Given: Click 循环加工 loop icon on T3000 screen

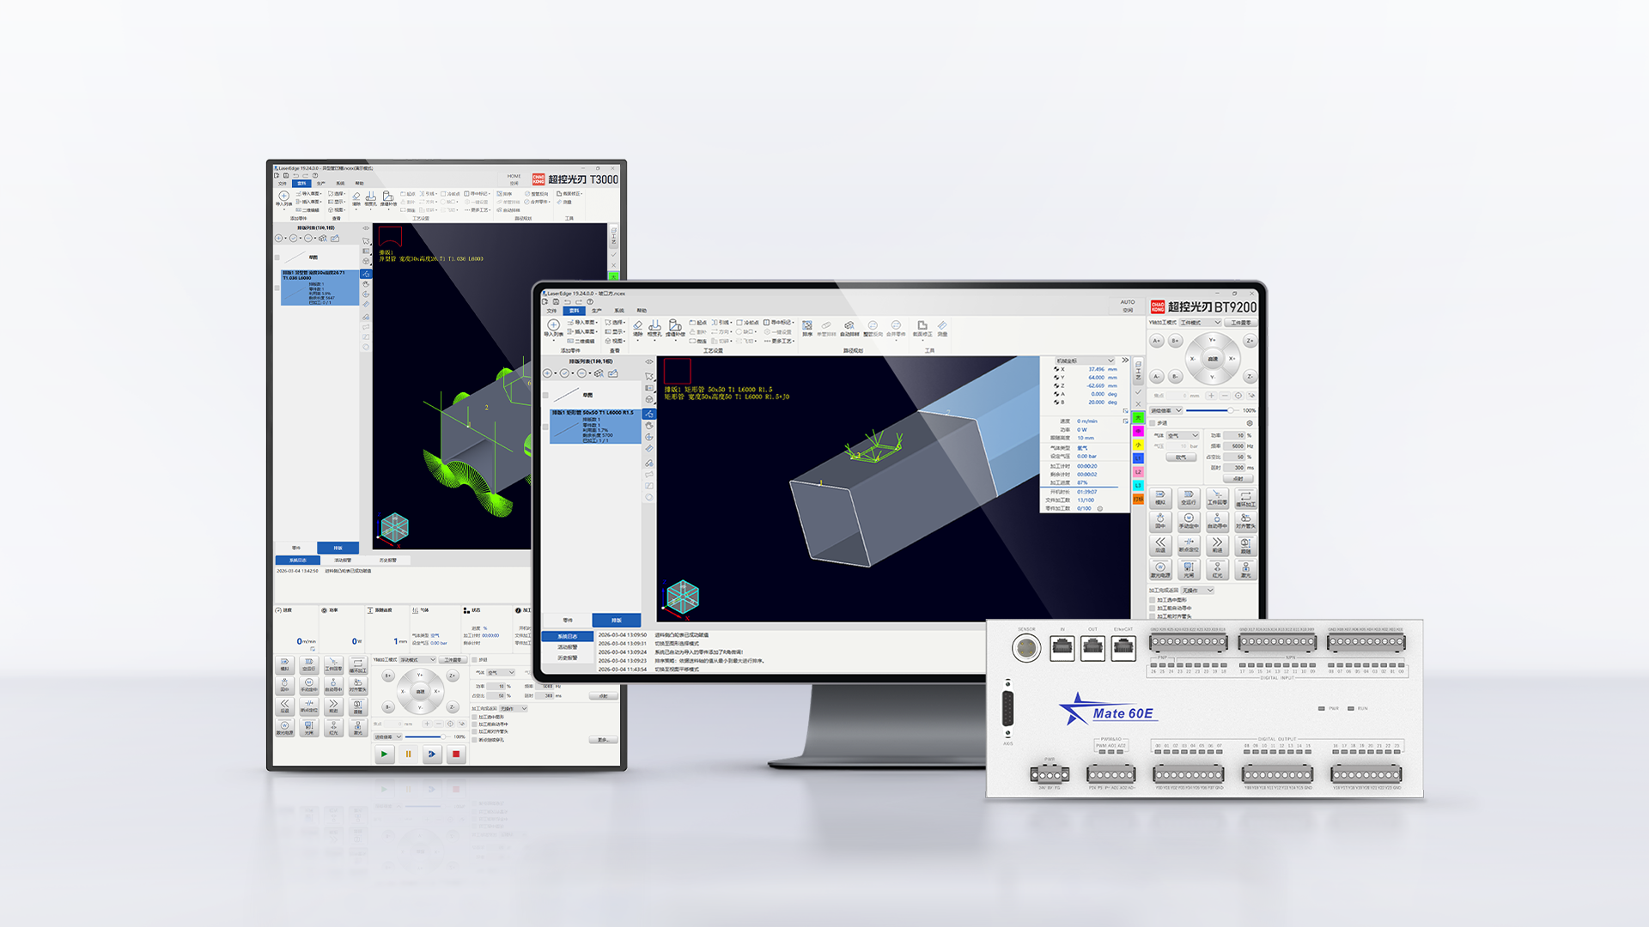Looking at the screenshot, I should pyautogui.click(x=358, y=665).
